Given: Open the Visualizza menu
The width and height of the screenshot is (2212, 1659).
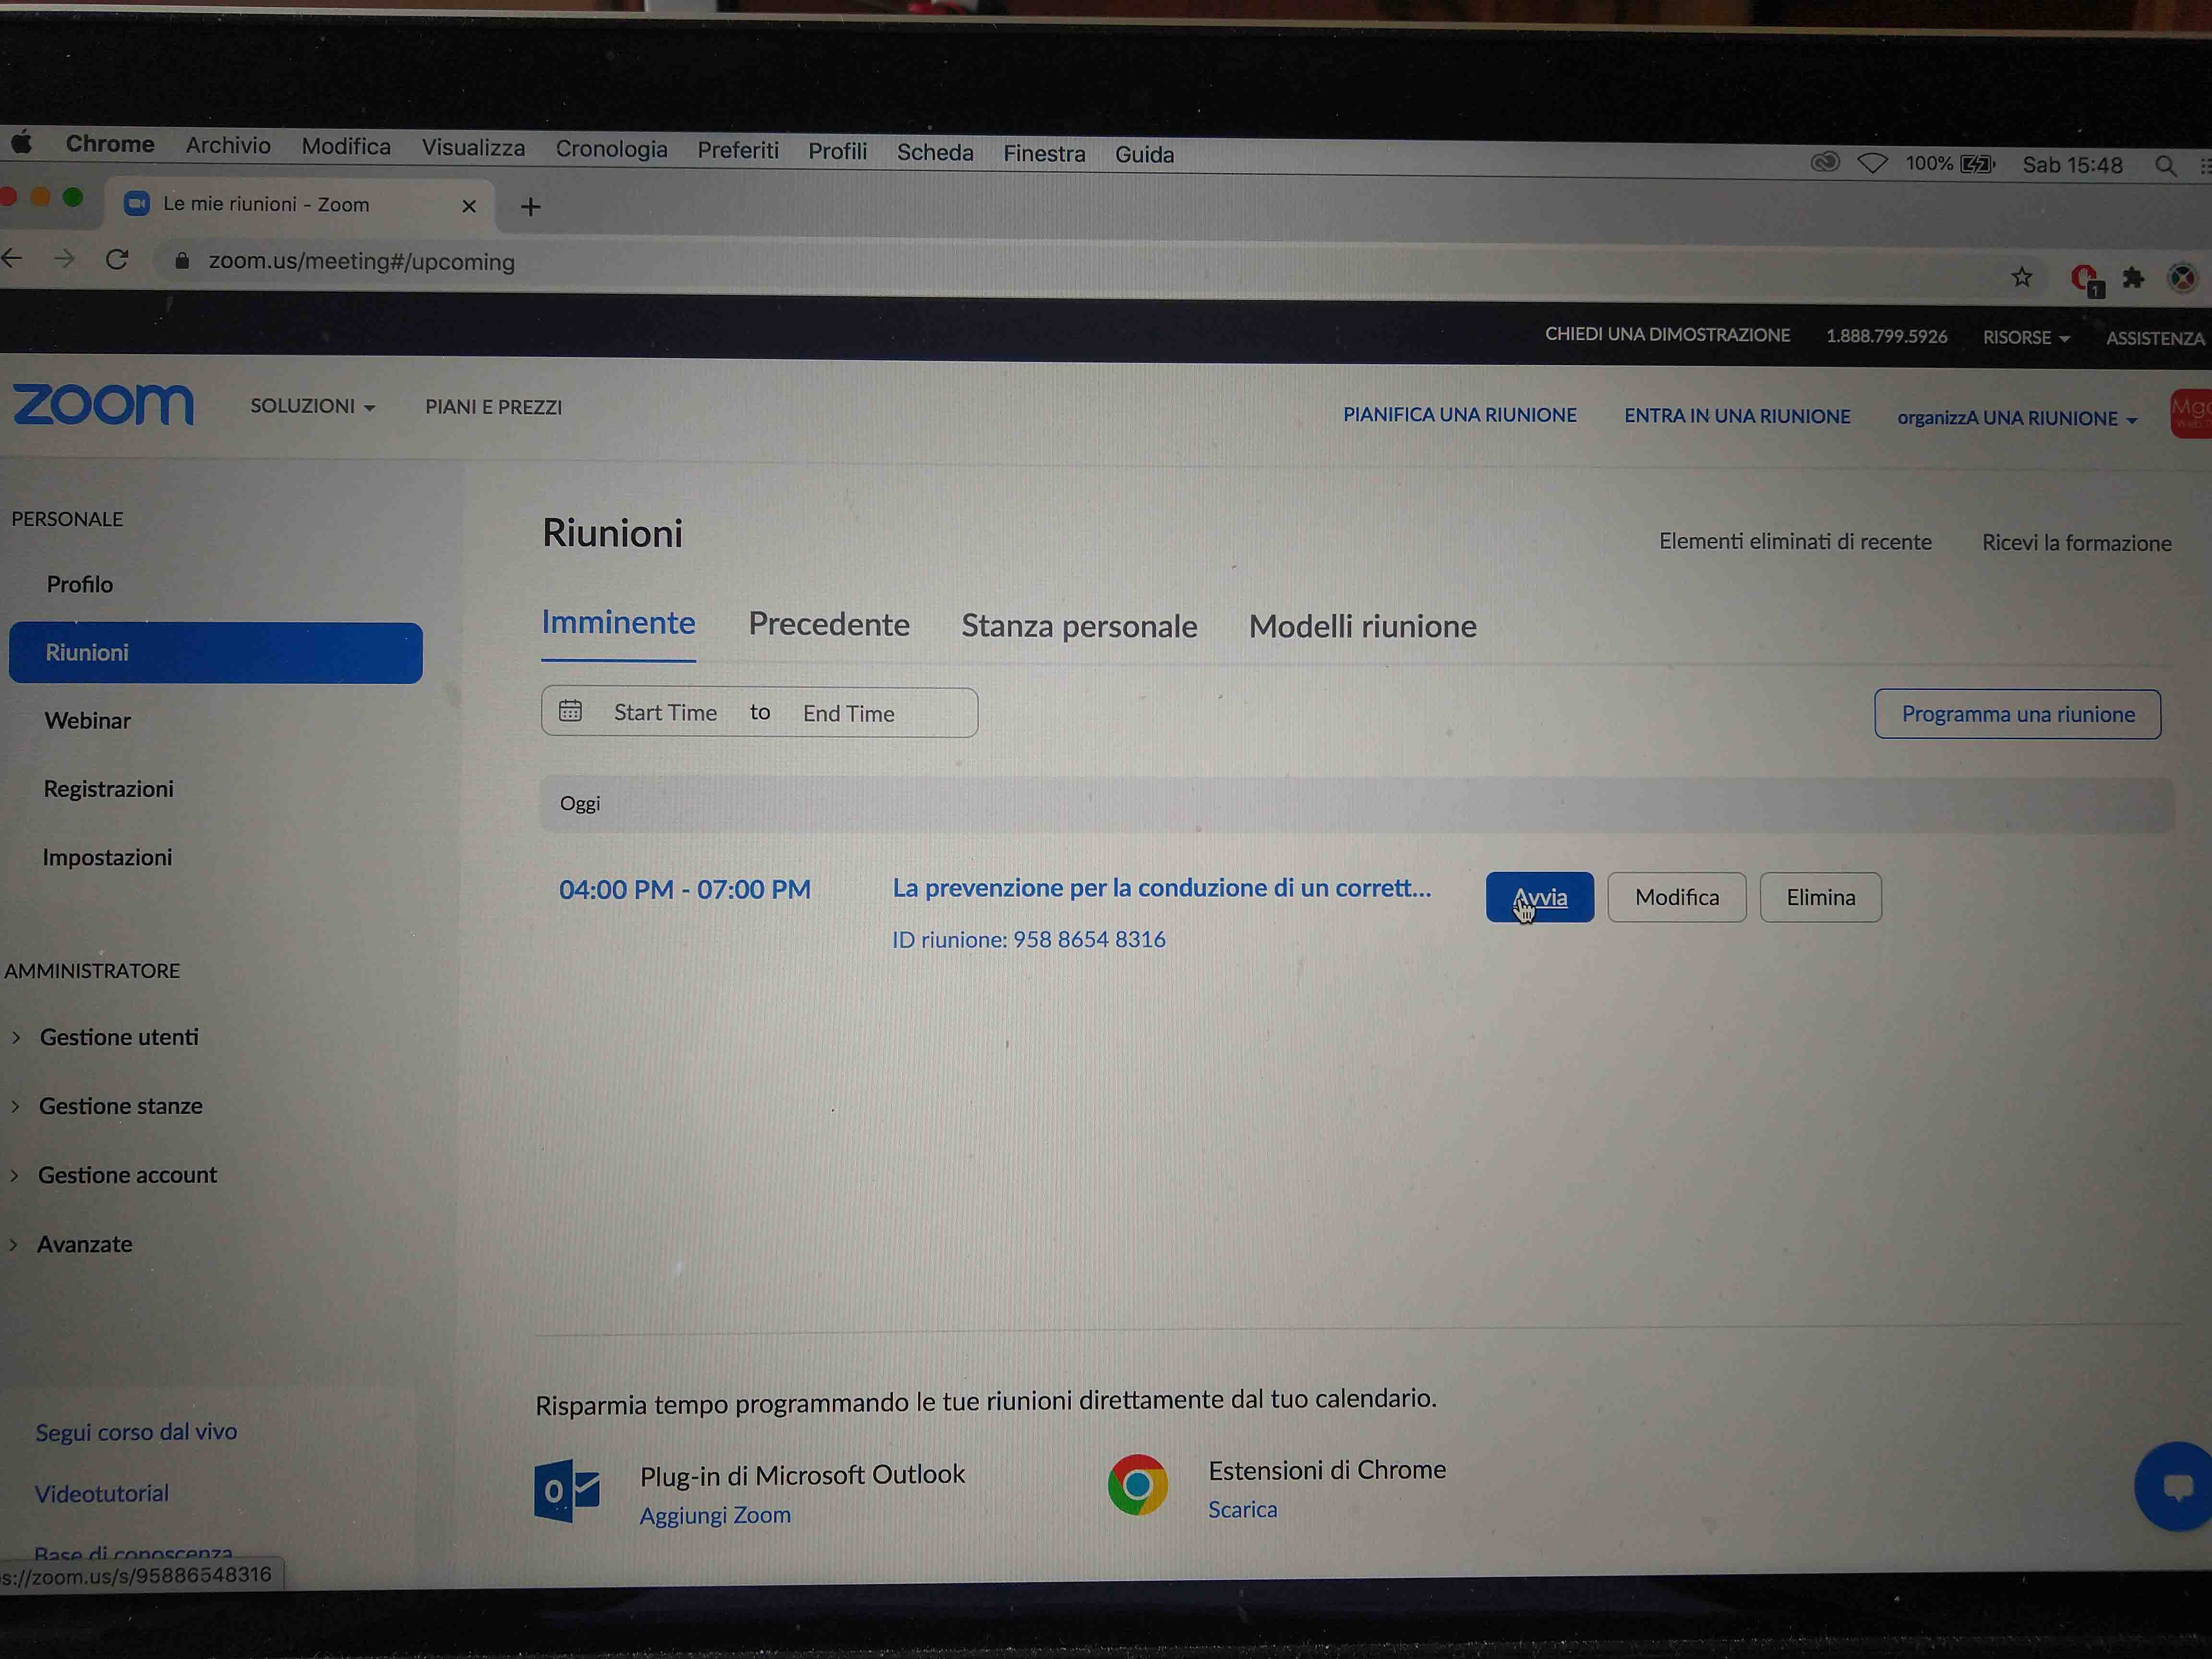Looking at the screenshot, I should click(x=473, y=148).
